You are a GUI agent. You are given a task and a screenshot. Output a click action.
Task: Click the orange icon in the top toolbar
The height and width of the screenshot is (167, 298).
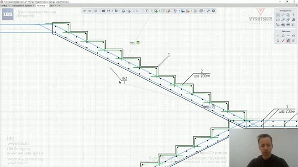[x=188, y=11]
